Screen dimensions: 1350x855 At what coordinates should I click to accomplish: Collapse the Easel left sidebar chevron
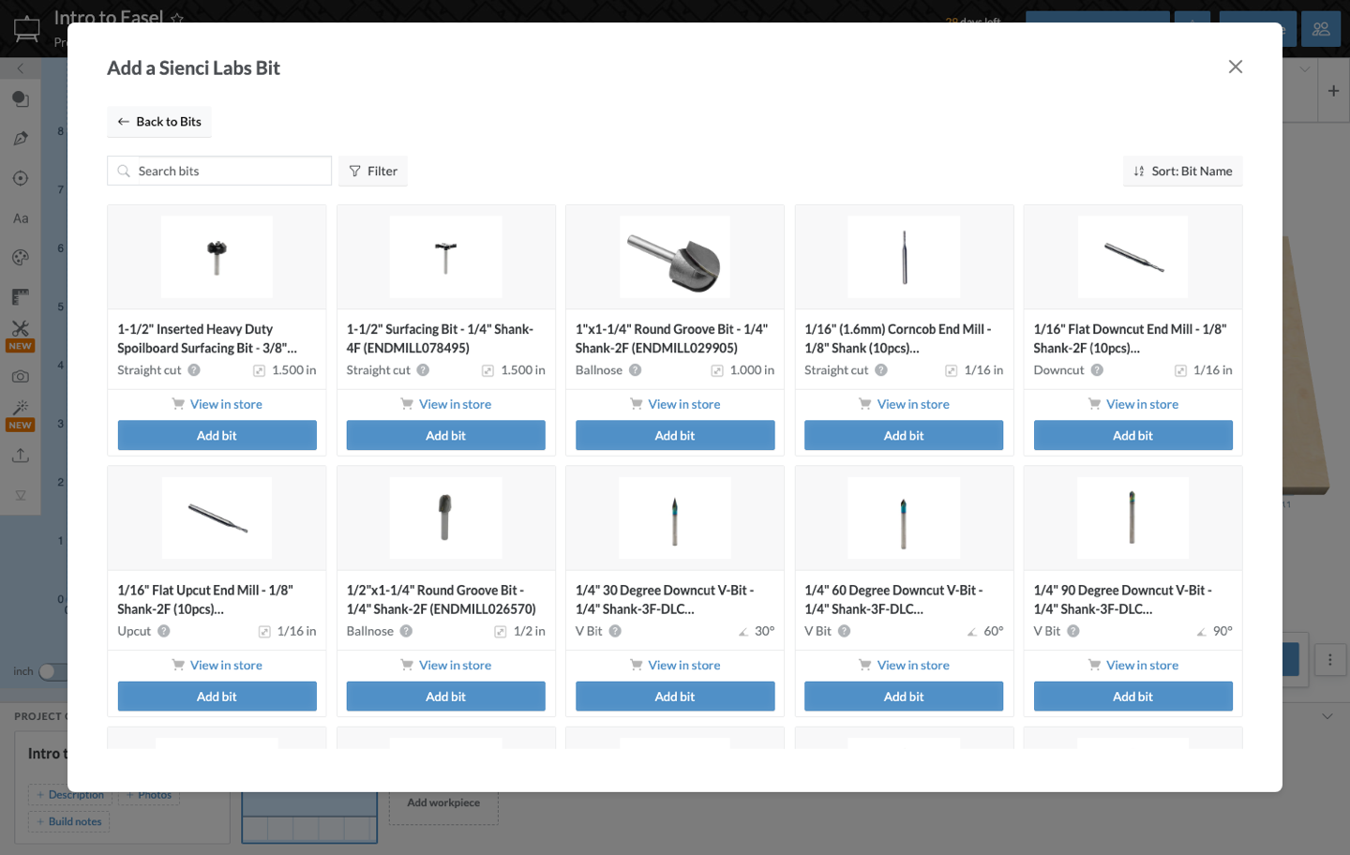click(x=21, y=68)
